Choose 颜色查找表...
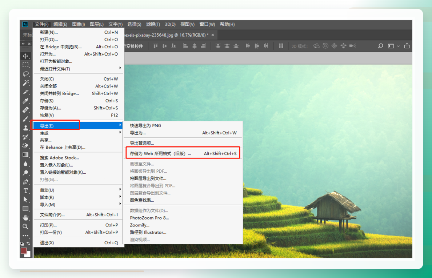Screen dimensions: 432x278 point(183,200)
